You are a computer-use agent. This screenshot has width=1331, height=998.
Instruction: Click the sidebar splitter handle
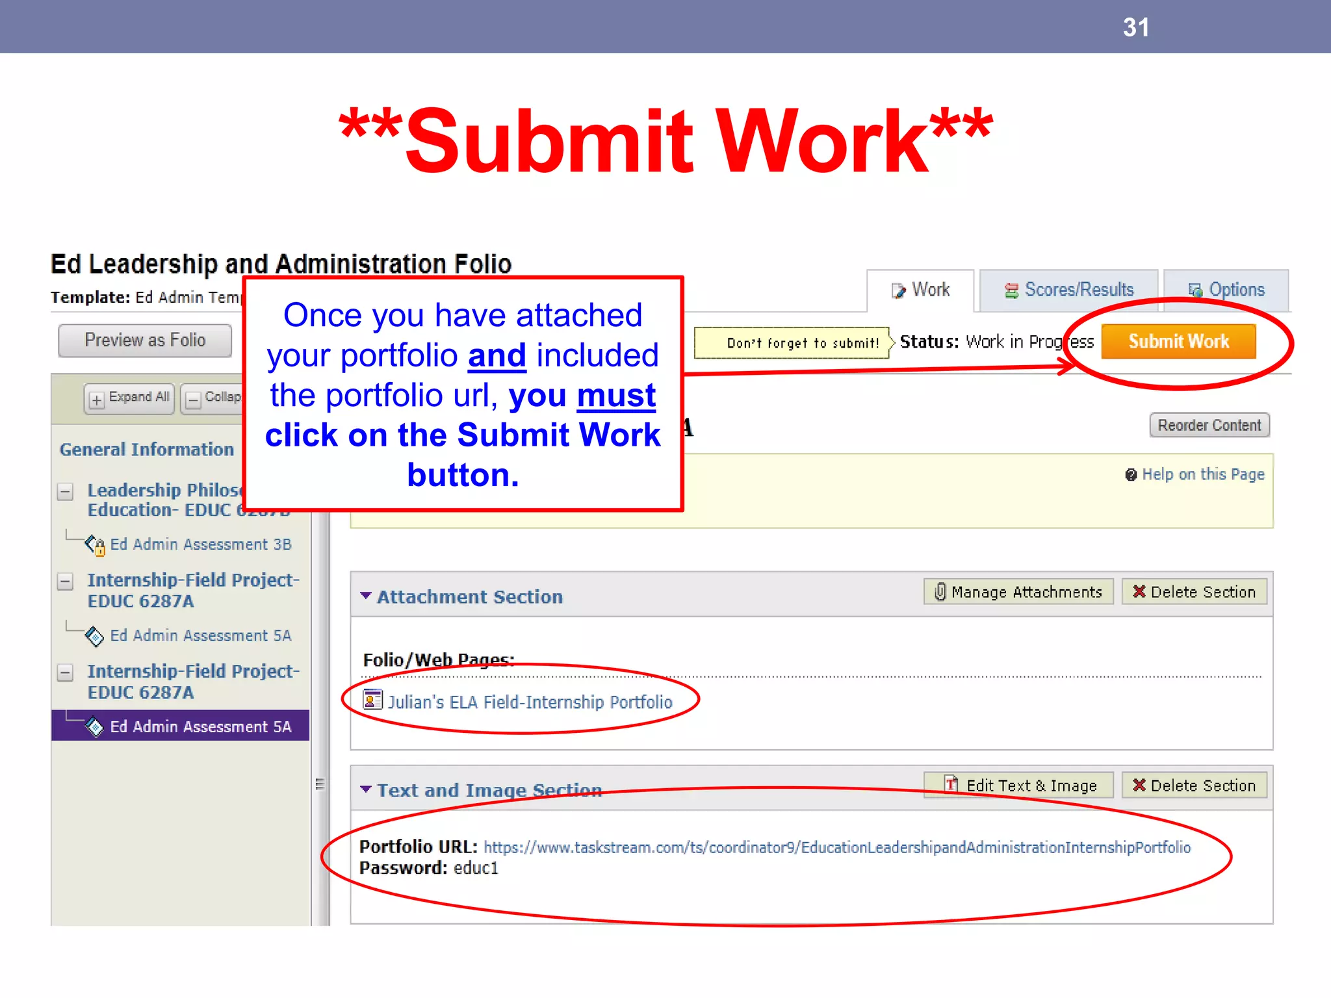[319, 784]
